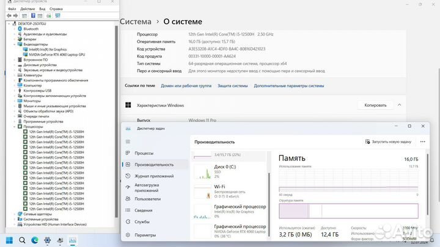
Task: Click the processor value text in О системе
Action: [230, 34]
